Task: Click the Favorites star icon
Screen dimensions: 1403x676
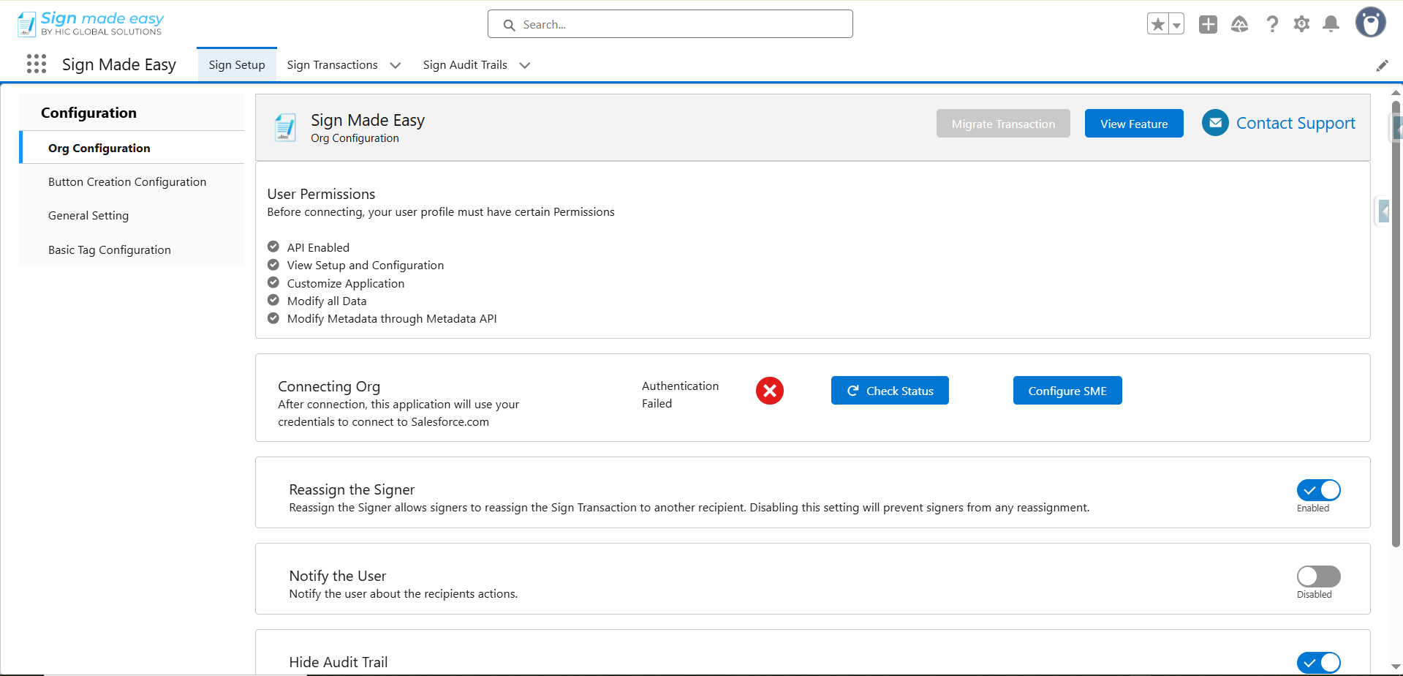Action: click(x=1157, y=24)
